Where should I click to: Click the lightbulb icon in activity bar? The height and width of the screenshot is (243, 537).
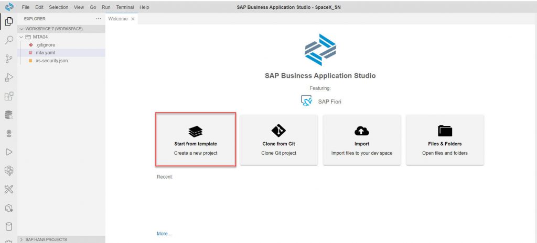point(9,133)
